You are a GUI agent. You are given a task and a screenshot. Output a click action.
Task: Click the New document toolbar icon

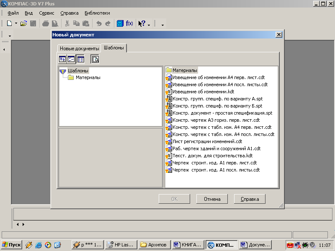9,23
